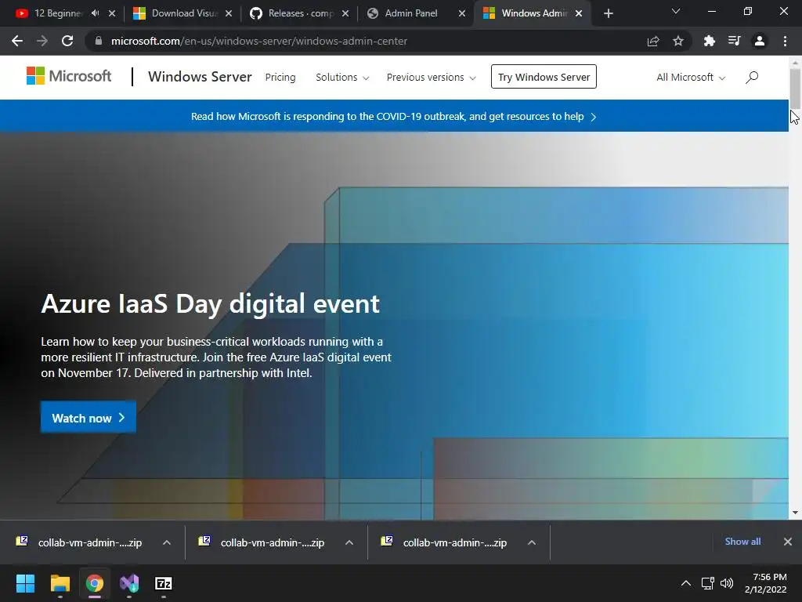Open the Chrome profile avatar

point(760,41)
